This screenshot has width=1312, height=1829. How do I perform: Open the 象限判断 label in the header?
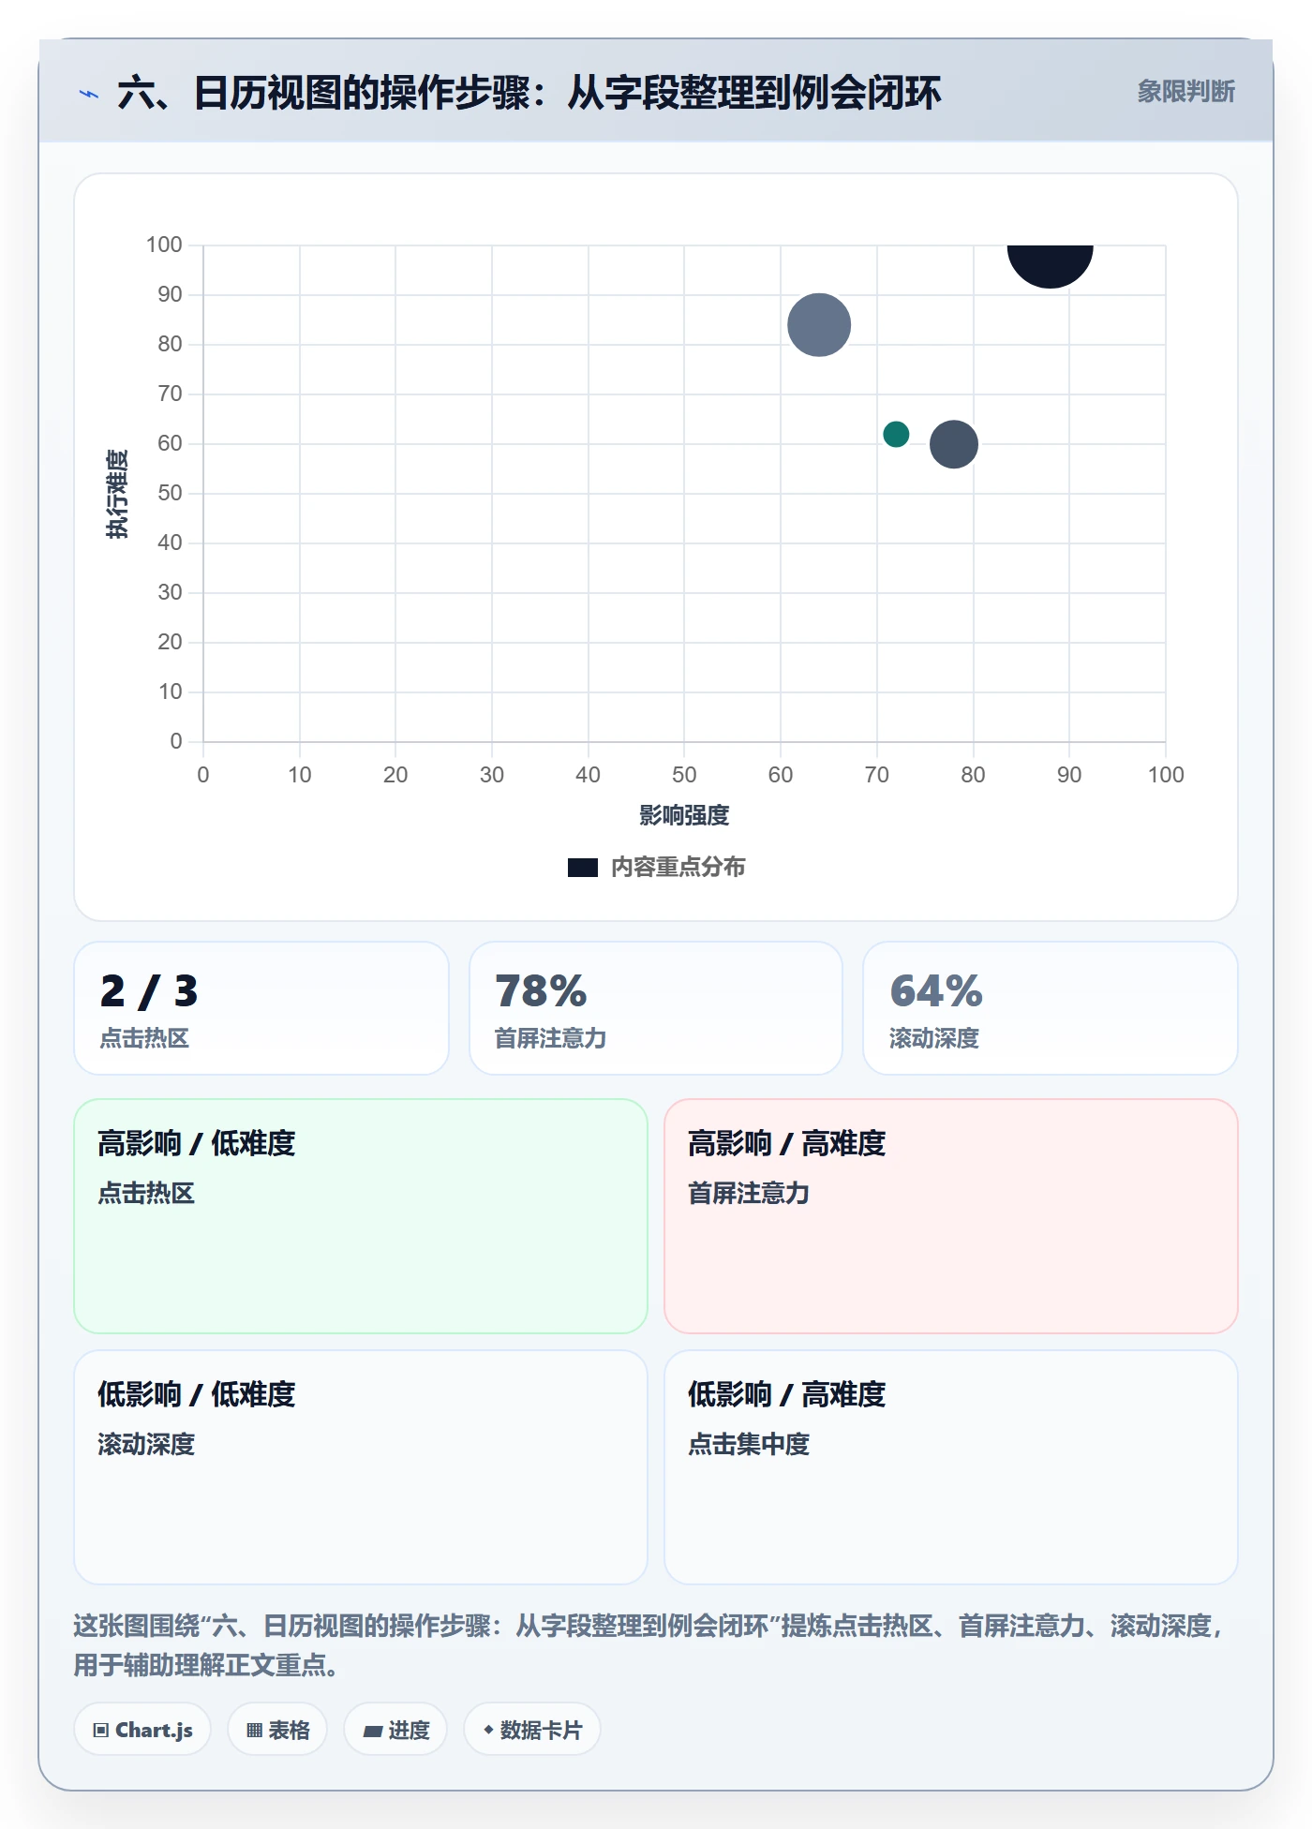point(1185,91)
